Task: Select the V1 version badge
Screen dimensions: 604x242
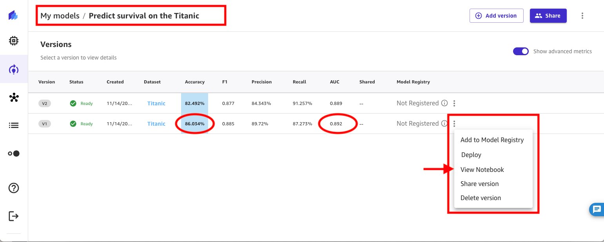Action: click(x=45, y=124)
